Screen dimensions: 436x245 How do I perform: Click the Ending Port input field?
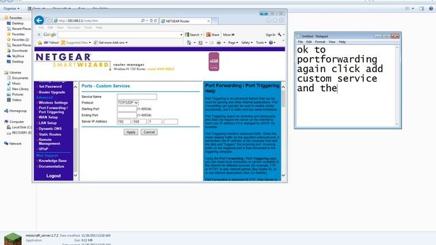pyautogui.click(x=127, y=115)
